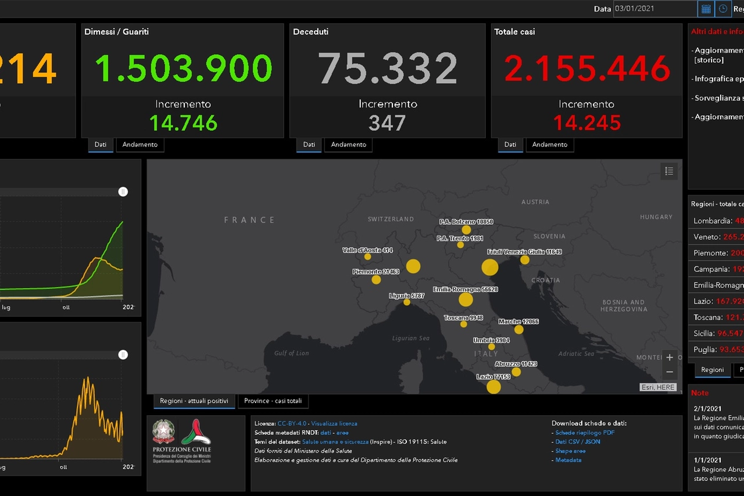The height and width of the screenshot is (496, 744).
Task: Open the Metadata download link
Action: pyautogui.click(x=568, y=460)
